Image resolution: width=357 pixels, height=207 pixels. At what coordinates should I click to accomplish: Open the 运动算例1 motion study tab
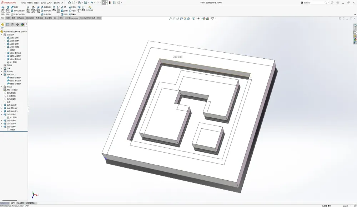pos(30,203)
